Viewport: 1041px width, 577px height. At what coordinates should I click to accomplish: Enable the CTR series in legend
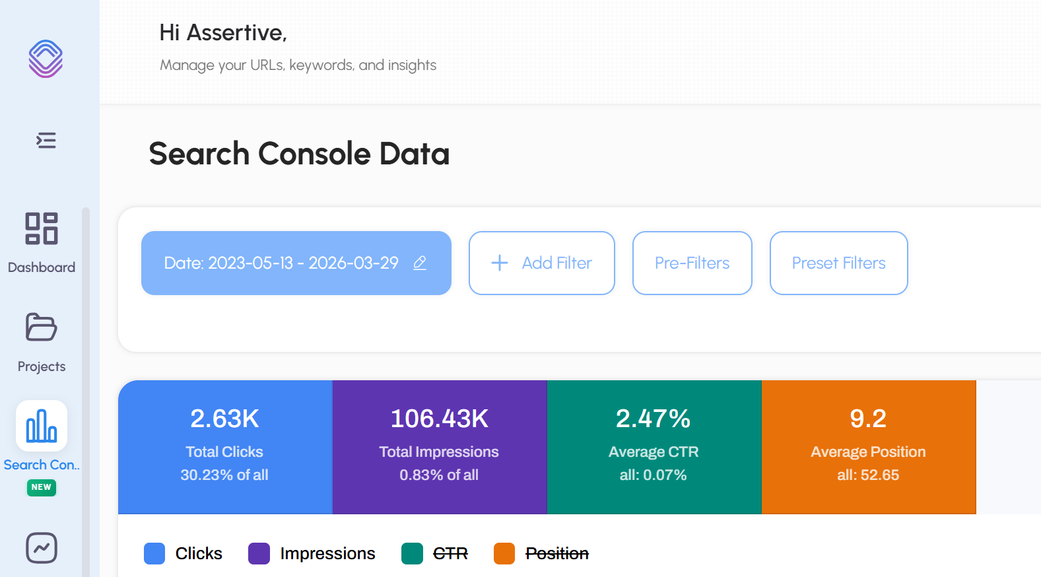pyautogui.click(x=450, y=553)
